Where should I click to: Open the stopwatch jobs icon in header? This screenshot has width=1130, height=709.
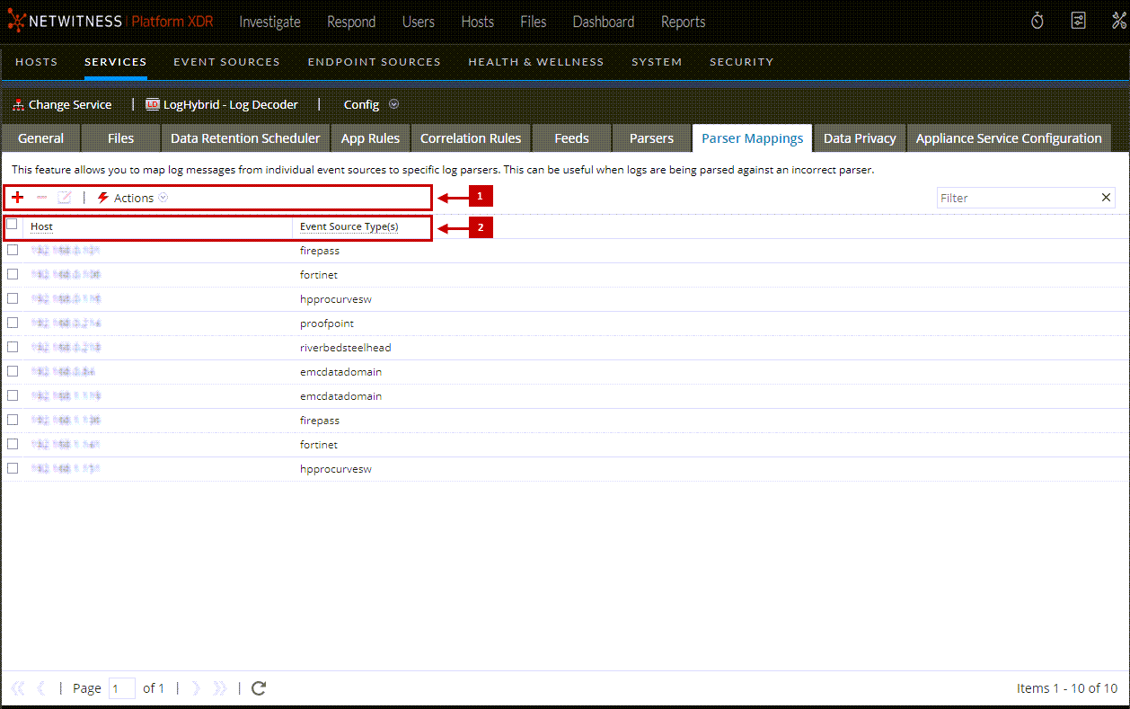coord(1037,22)
